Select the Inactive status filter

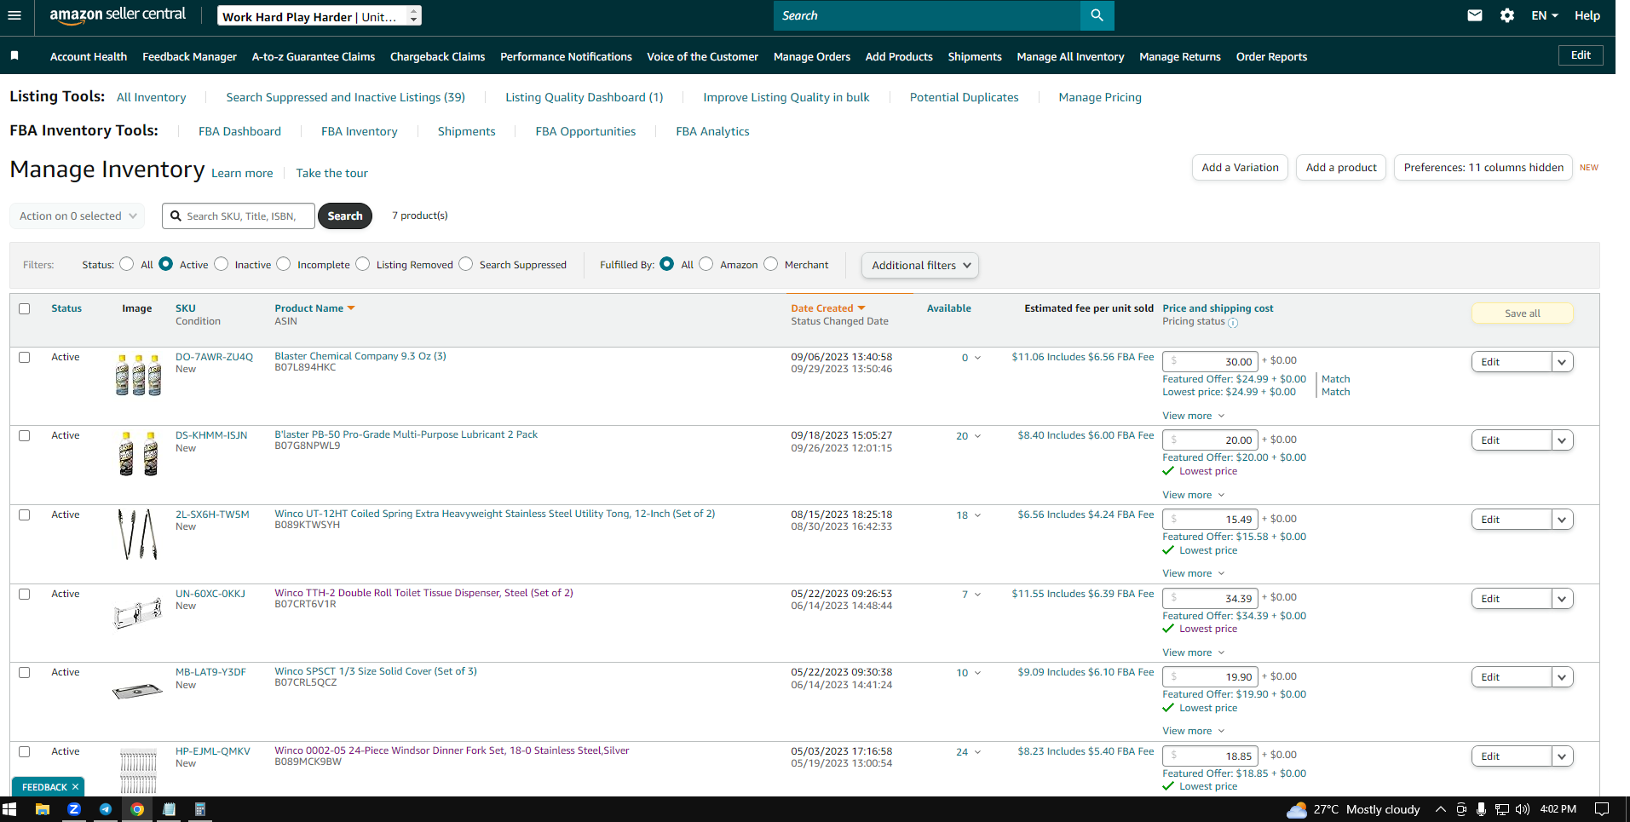click(x=222, y=264)
